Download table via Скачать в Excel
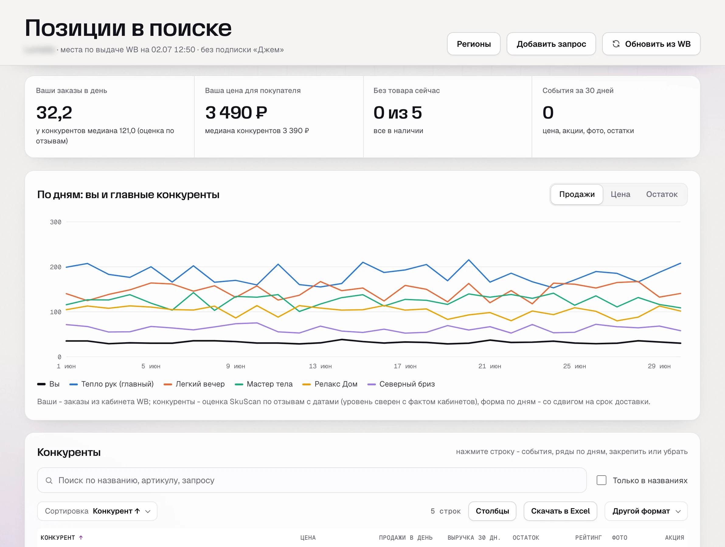Image resolution: width=725 pixels, height=547 pixels. (x=560, y=511)
